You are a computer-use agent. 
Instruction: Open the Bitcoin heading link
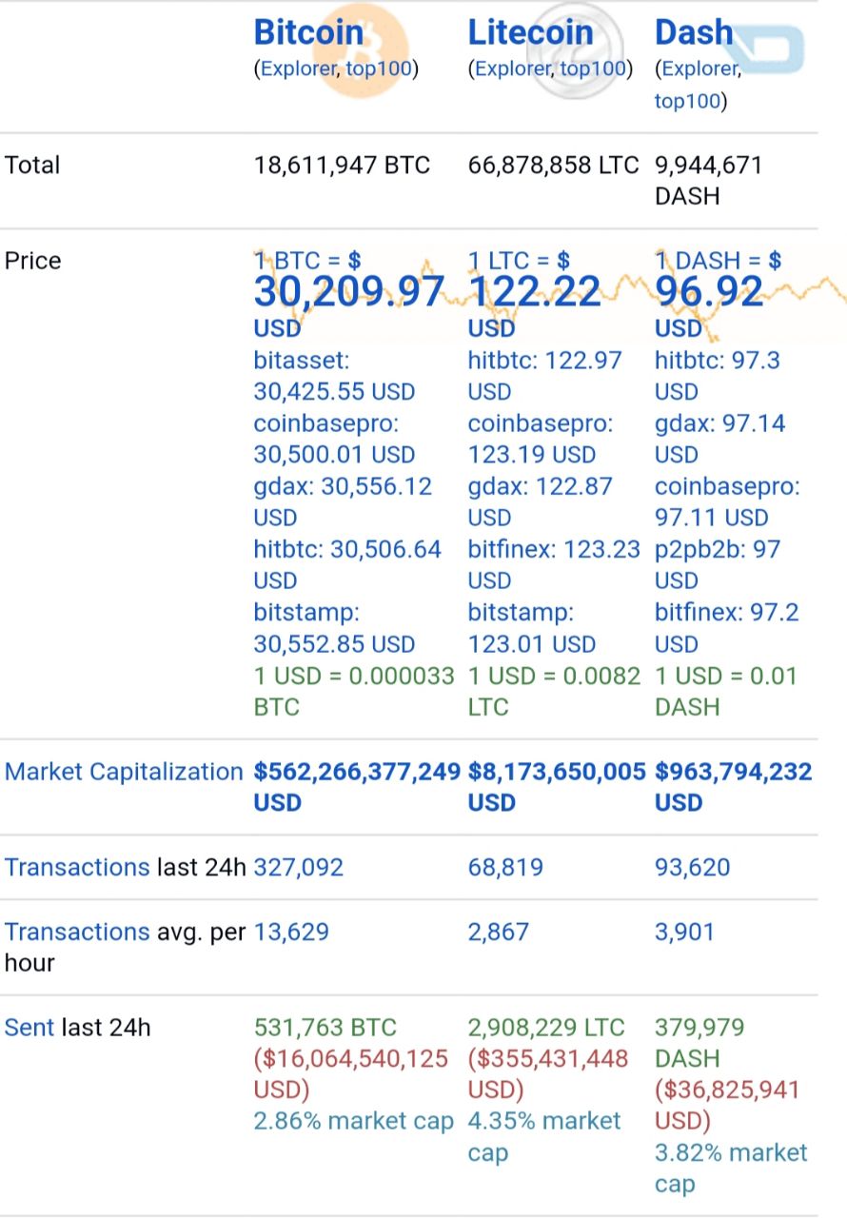(308, 32)
